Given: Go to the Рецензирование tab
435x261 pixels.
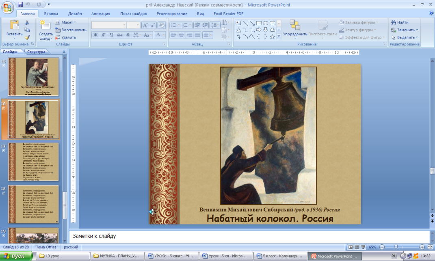Looking at the screenshot, I should pyautogui.click(x=172, y=13).
